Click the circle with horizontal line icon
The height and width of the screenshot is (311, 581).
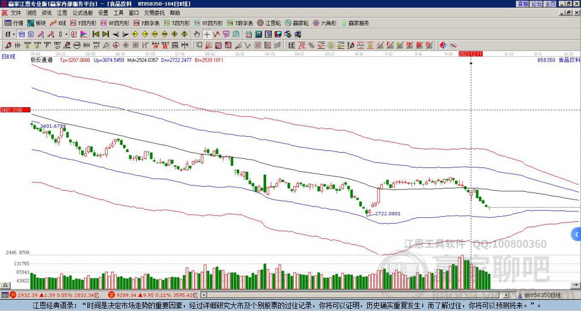click(77, 45)
